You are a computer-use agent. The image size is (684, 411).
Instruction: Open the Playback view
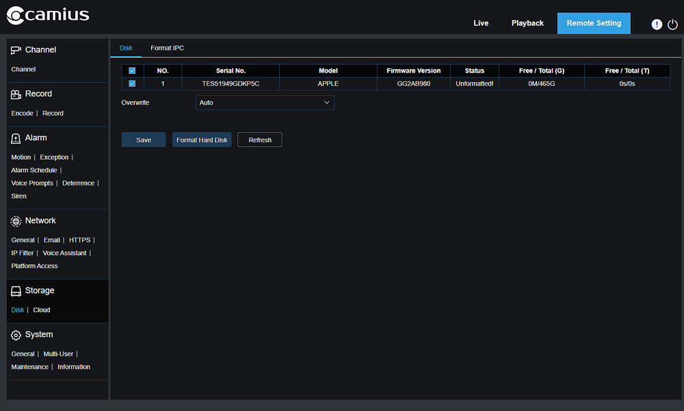coord(527,23)
